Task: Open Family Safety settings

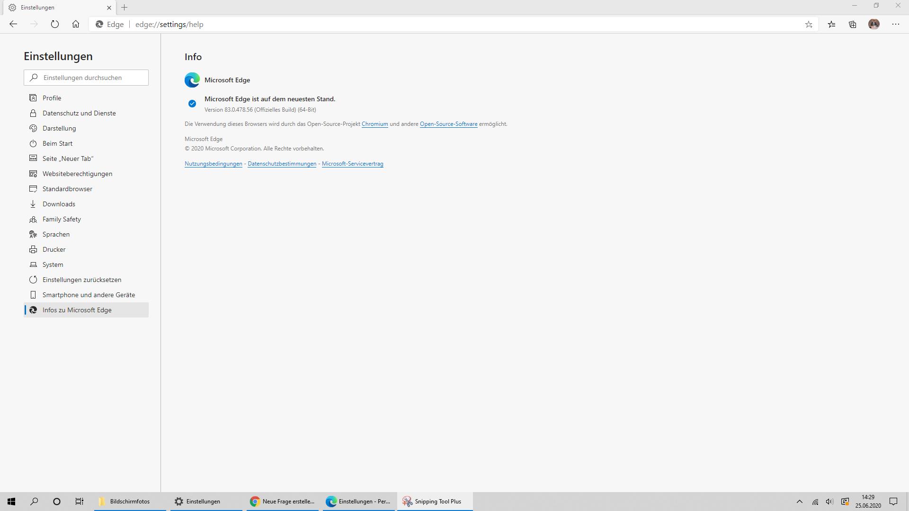Action: pyautogui.click(x=62, y=219)
